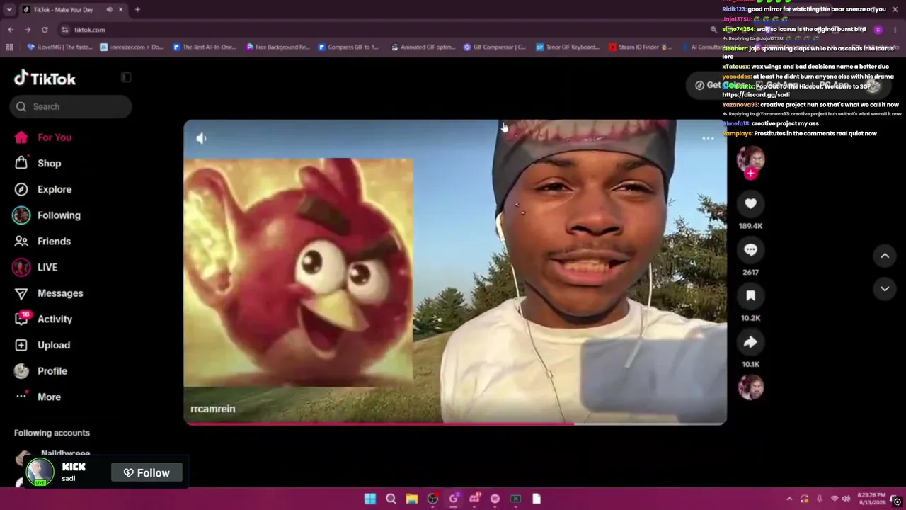This screenshot has height=510, width=906.
Task: Reload the TikTok page
Action: 45,30
